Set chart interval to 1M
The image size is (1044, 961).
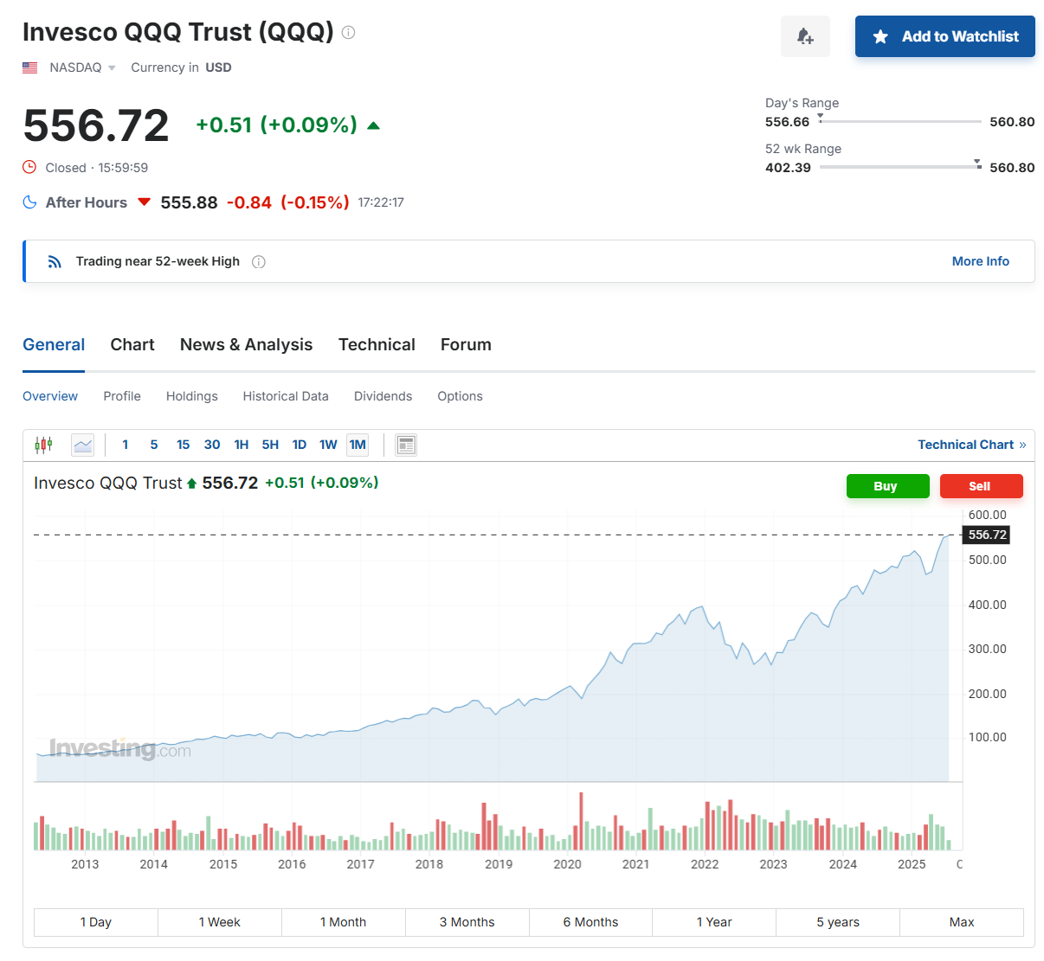tap(358, 445)
